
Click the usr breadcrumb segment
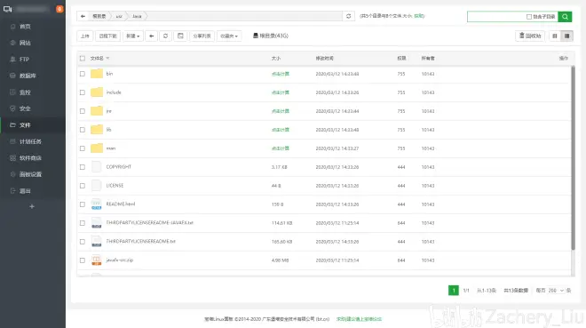119,16
